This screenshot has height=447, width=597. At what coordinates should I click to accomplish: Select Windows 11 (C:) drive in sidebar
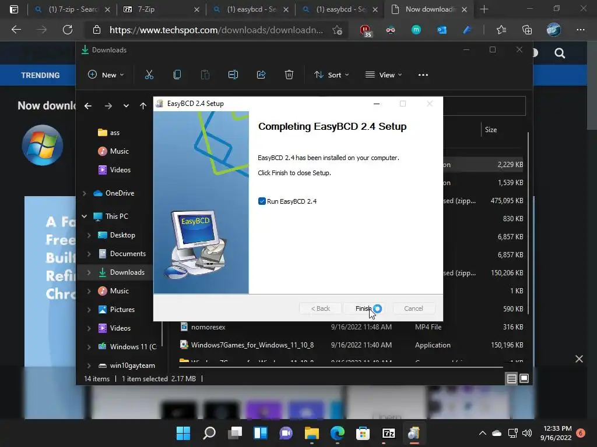[127, 346]
